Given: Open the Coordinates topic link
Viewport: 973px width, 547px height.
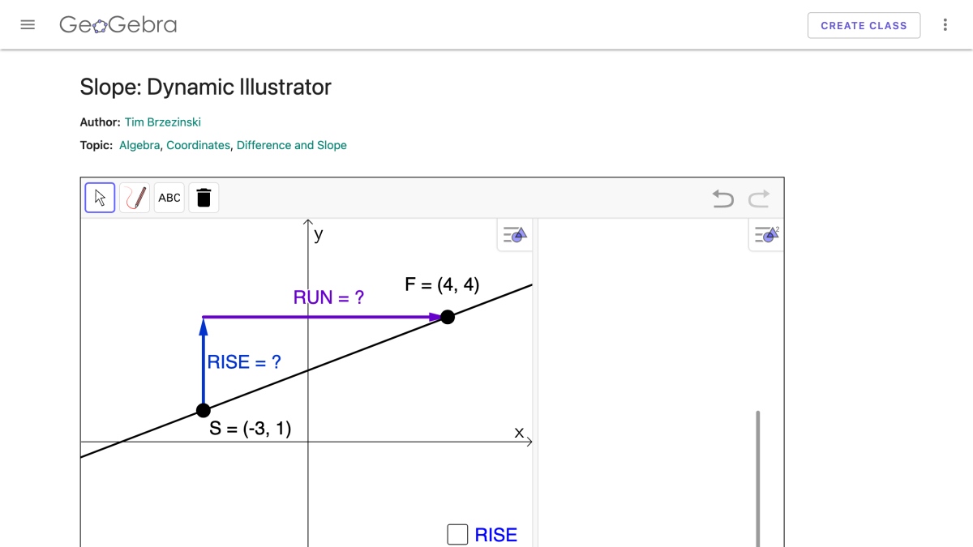Looking at the screenshot, I should click(x=198, y=144).
